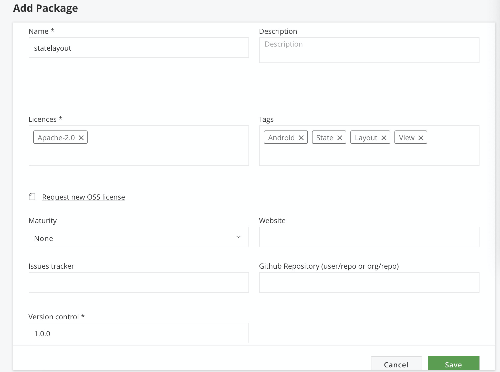
Task: Click Request new OSS license link
Action: pyautogui.click(x=84, y=197)
